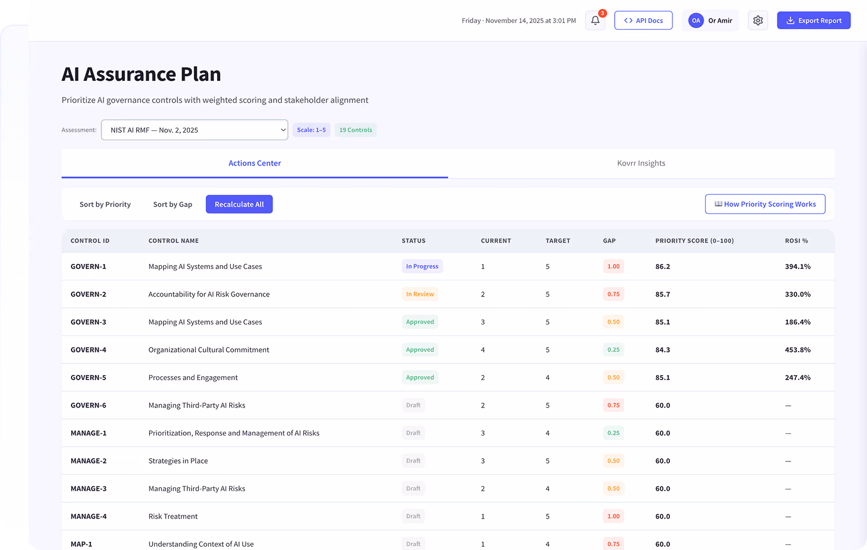Image resolution: width=867 pixels, height=550 pixels.
Task: Click Accountability for AI Risk Governance
Action: tap(209, 294)
